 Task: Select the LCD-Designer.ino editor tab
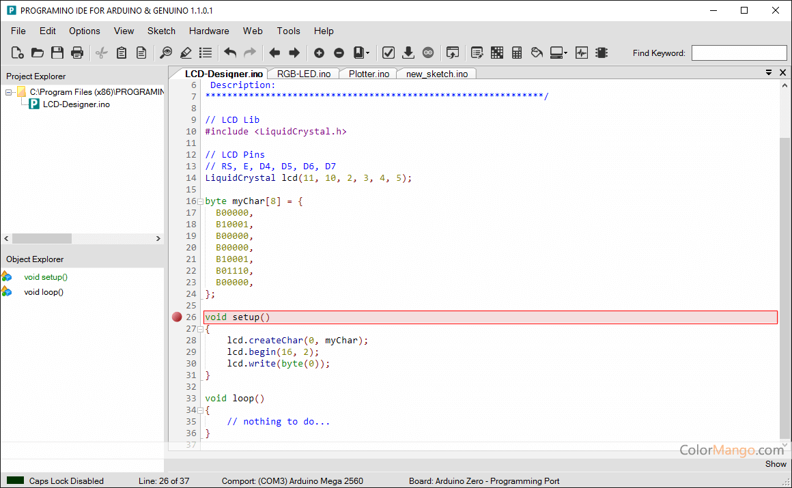tap(223, 74)
